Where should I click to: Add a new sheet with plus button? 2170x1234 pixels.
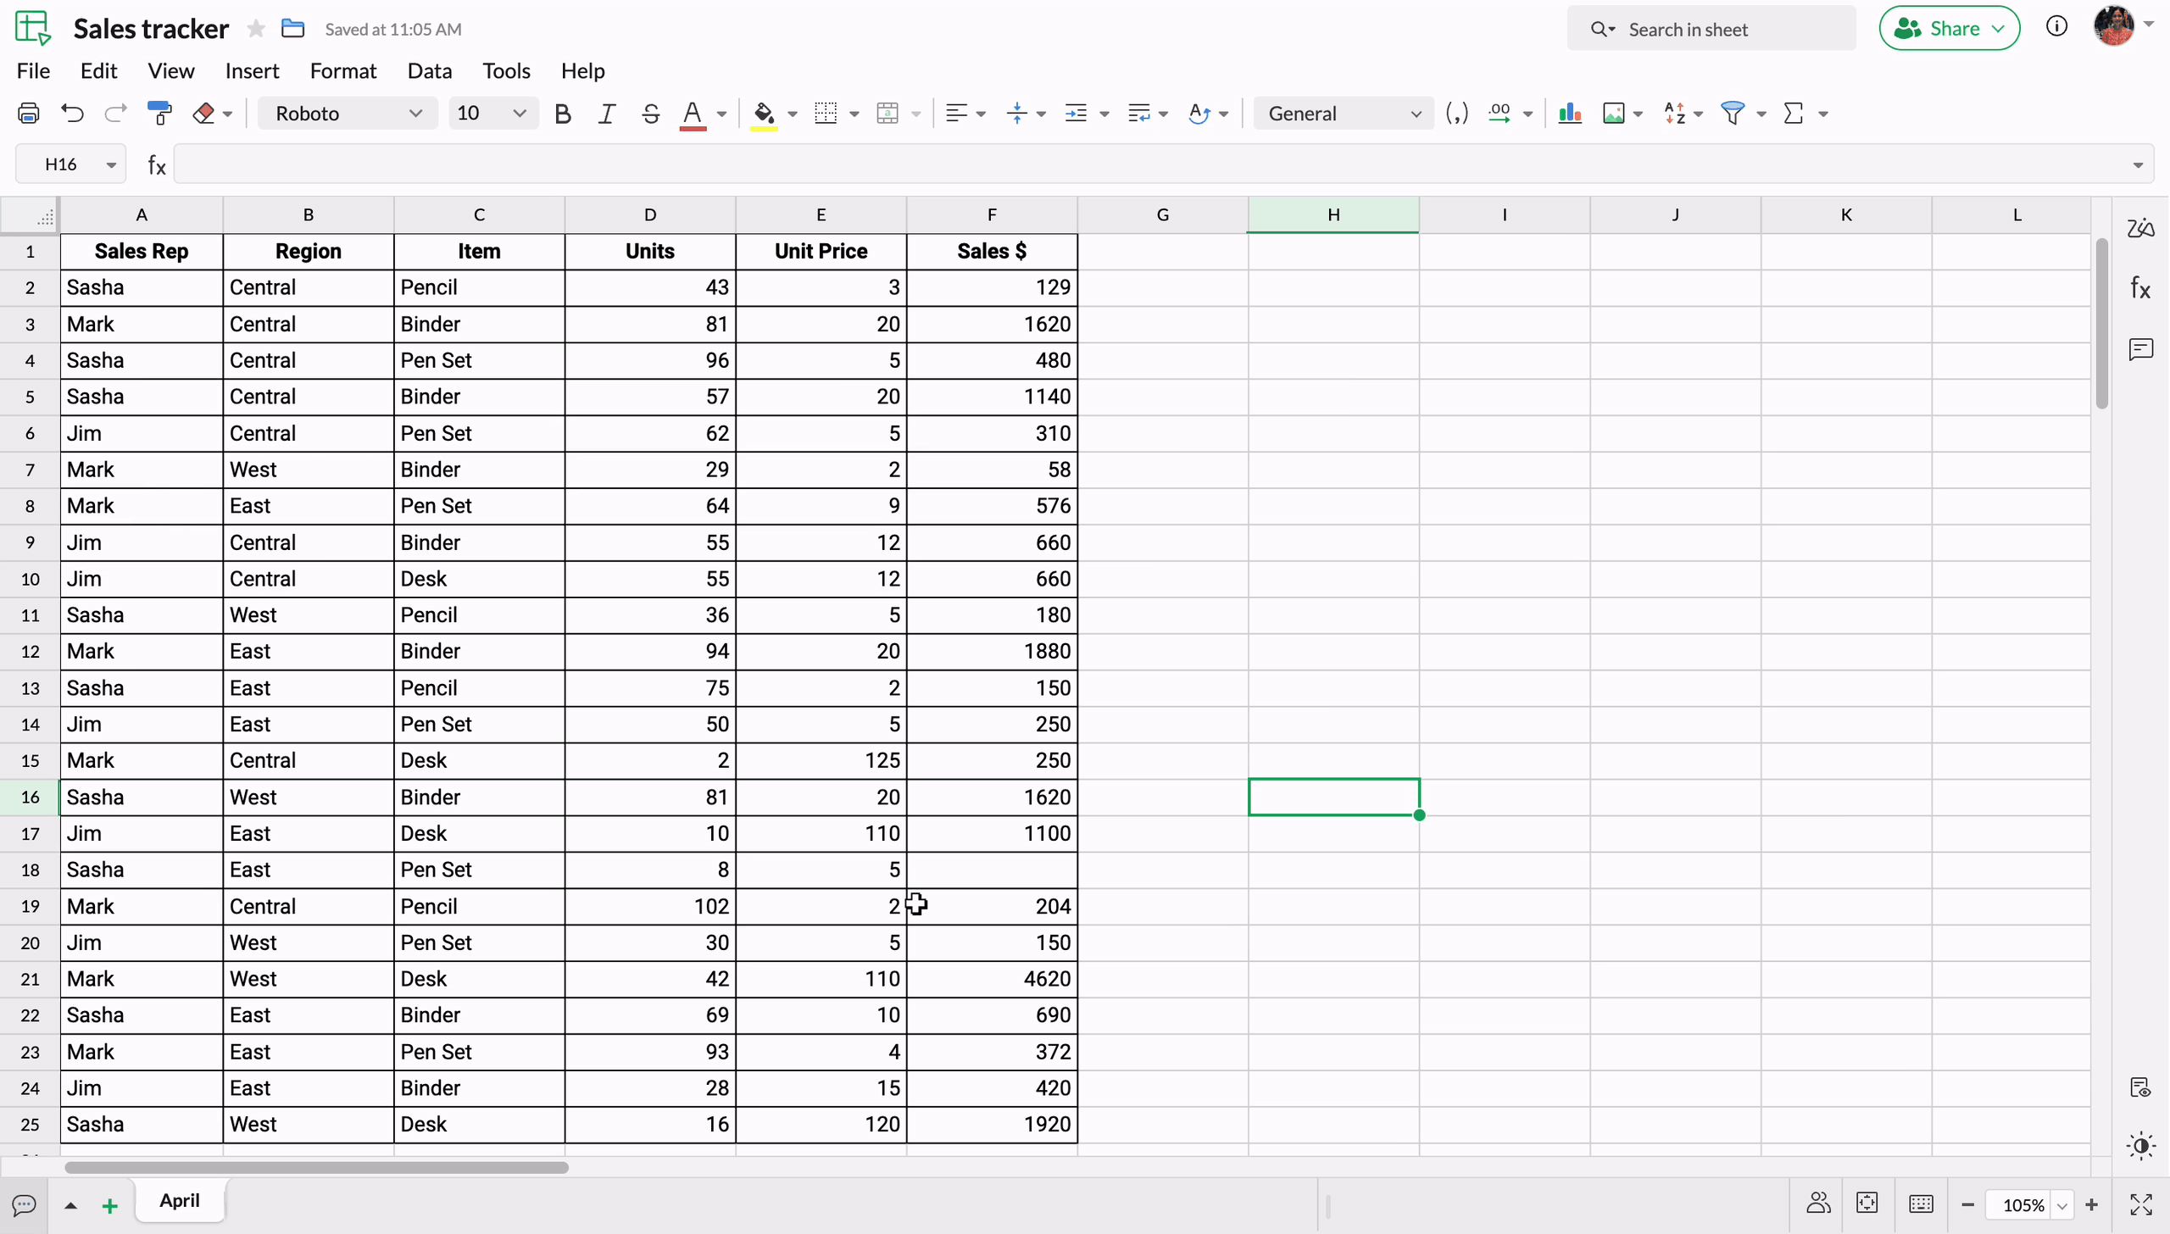click(x=109, y=1205)
